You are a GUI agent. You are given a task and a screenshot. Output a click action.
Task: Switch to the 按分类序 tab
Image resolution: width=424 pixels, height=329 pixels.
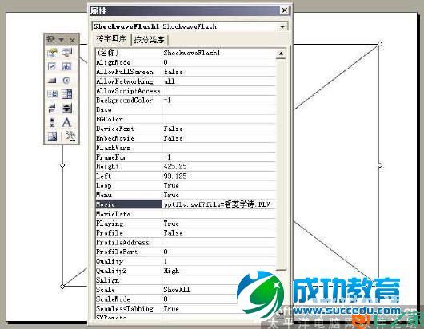[x=150, y=40]
